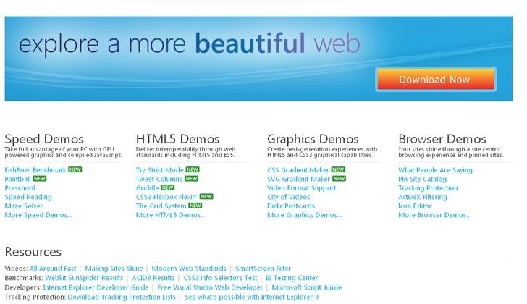This screenshot has width=527, height=304.
Task: Open the Preschool speed demo
Action: (x=20, y=188)
